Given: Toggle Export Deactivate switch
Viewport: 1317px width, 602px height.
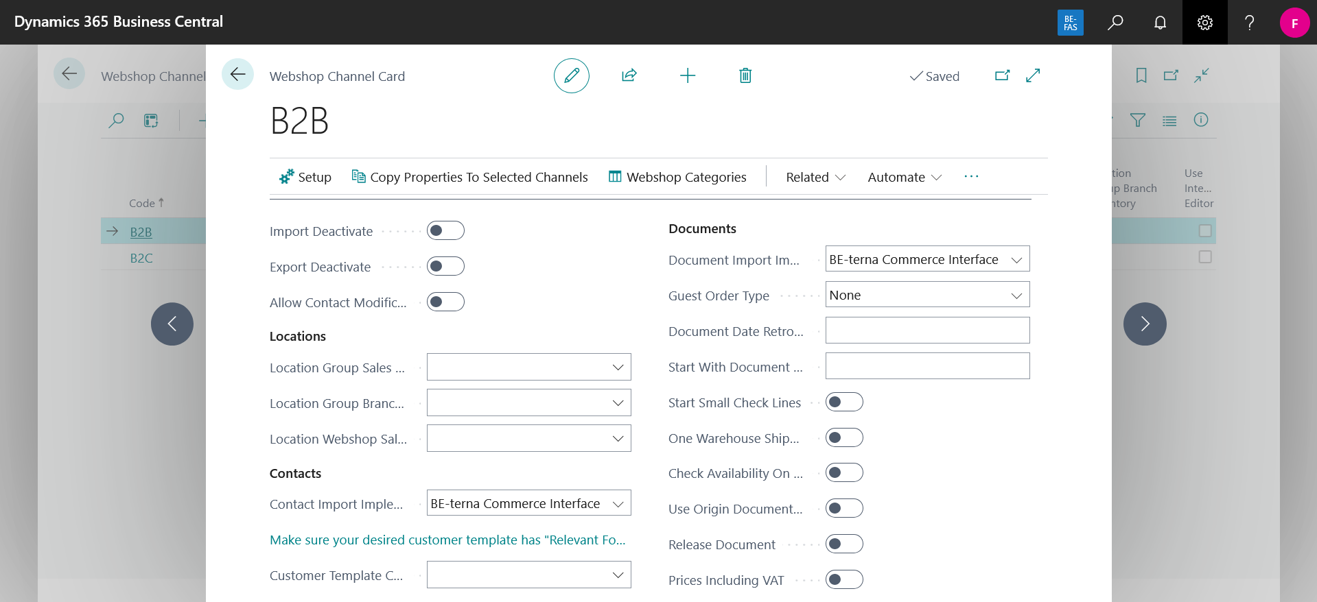Looking at the screenshot, I should click(445, 266).
